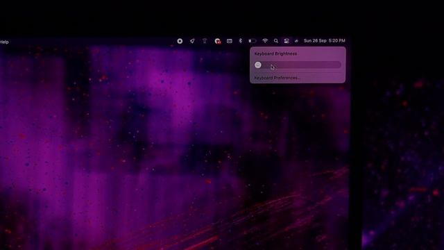This screenshot has height=250, width=444.
Task: Show battery status in the menu bar
Action: point(253,41)
